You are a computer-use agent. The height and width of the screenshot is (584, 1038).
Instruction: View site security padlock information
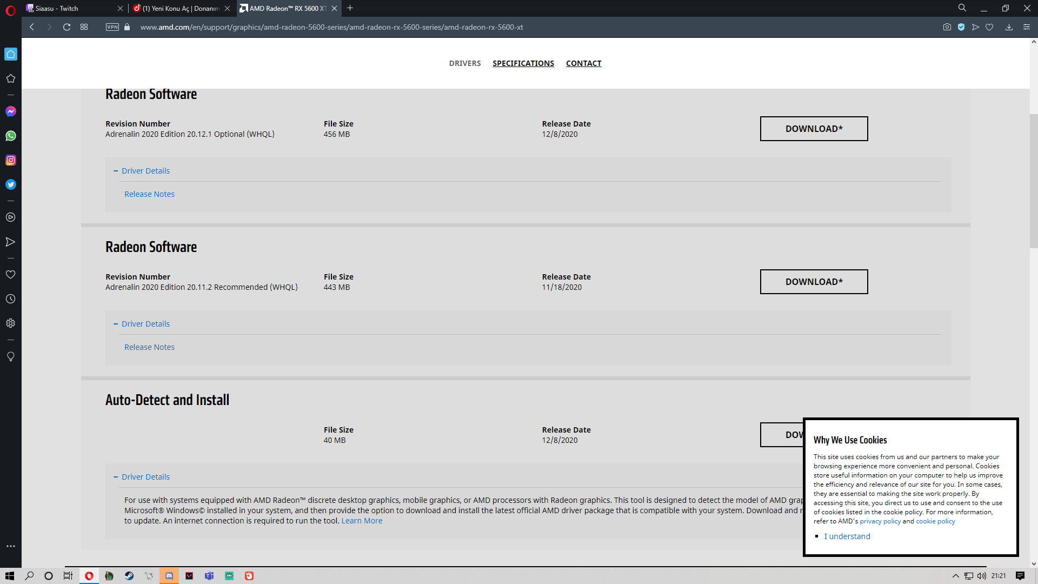pos(127,27)
